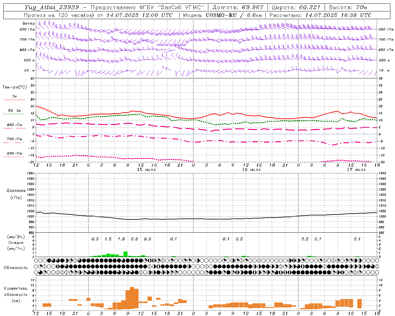Click the tallest green precipitation bar
This screenshot has width=395, height=316.
125,254
